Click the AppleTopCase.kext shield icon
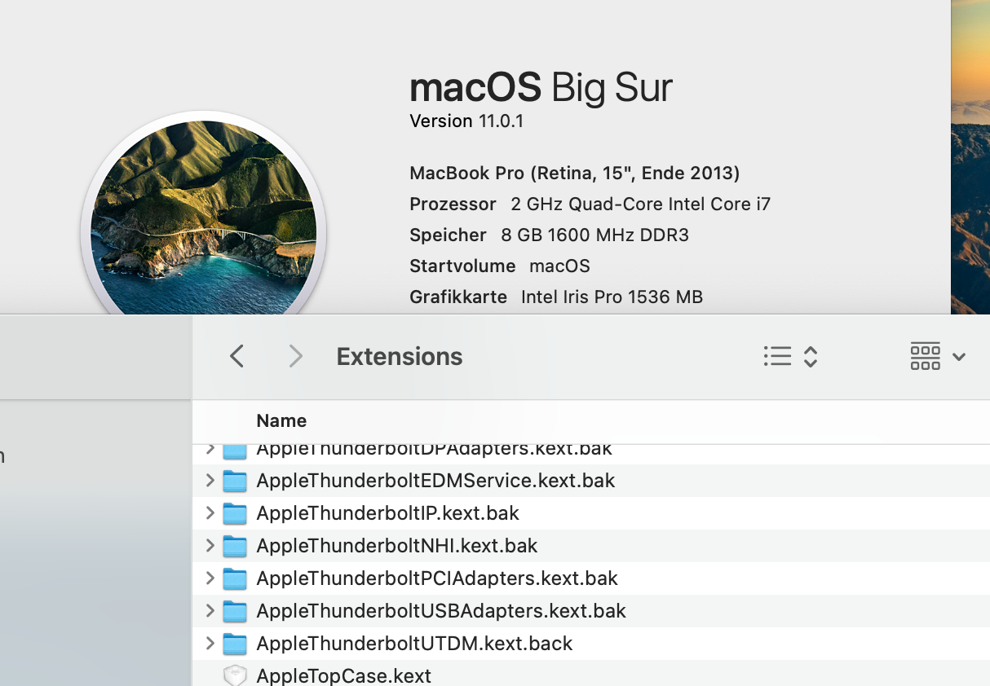The image size is (990, 686). [235, 675]
